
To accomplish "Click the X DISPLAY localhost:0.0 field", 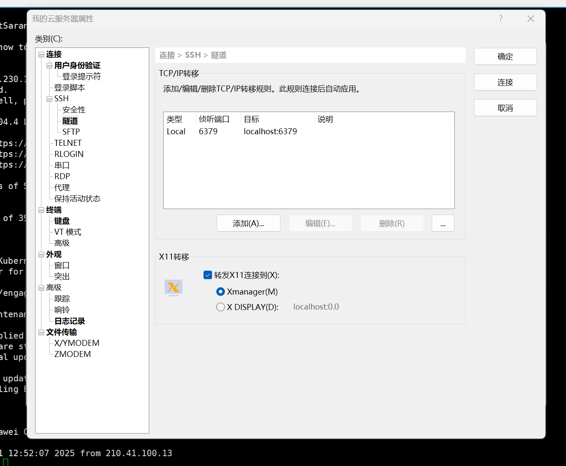I will pyautogui.click(x=373, y=307).
